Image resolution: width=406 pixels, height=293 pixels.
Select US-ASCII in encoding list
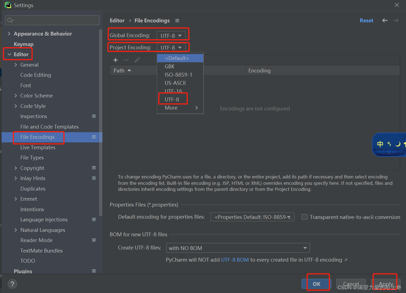(x=180, y=83)
